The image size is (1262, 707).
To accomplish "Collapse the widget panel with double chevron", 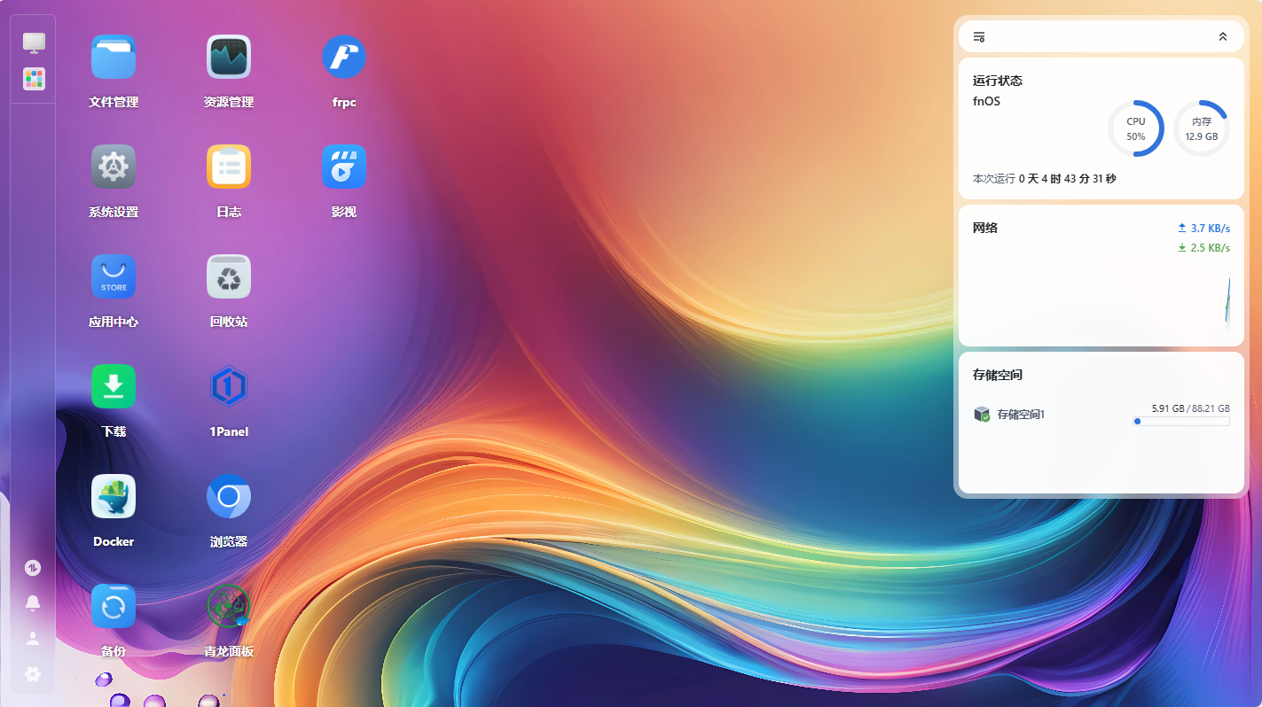I will pos(1223,36).
